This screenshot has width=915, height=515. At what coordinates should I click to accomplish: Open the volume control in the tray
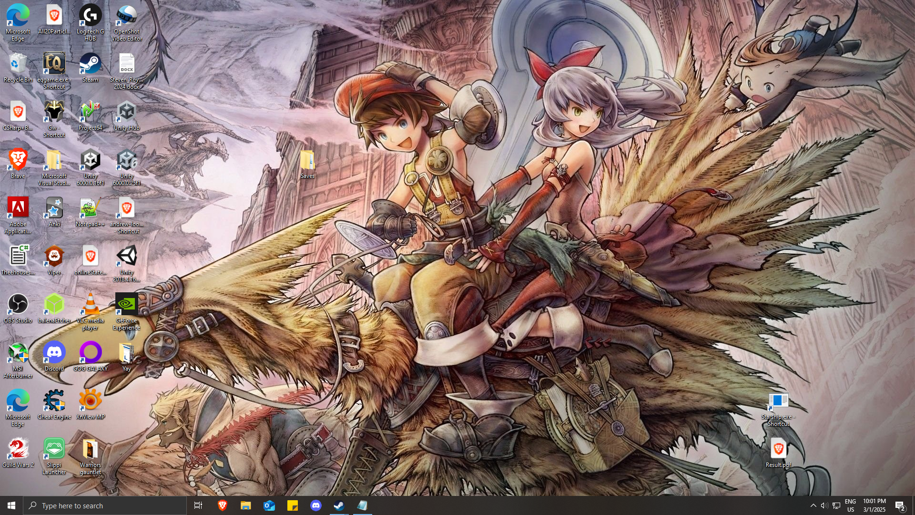point(824,505)
